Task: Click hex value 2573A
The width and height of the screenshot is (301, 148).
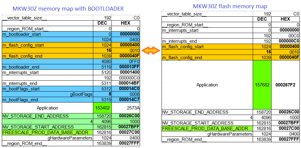Action: click(x=133, y=108)
